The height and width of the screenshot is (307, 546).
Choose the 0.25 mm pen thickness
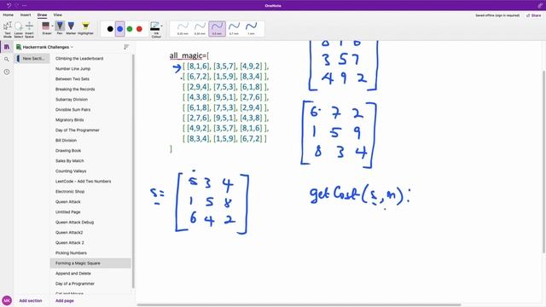[x=183, y=29]
